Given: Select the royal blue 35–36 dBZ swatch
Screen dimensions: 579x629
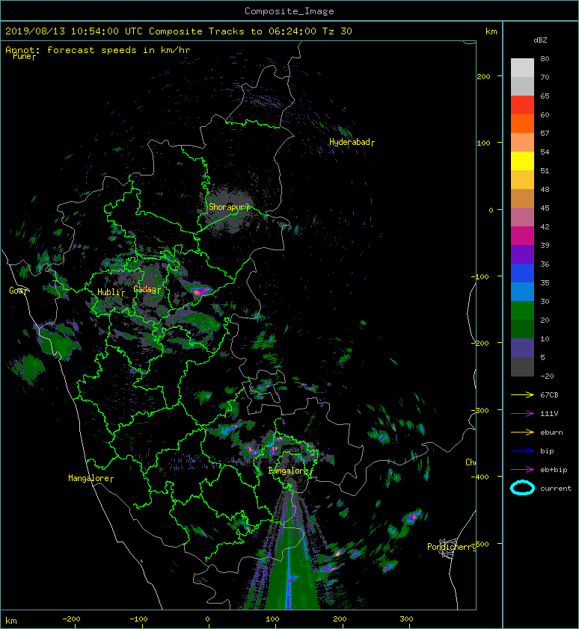Looking at the screenshot, I should 522,273.
